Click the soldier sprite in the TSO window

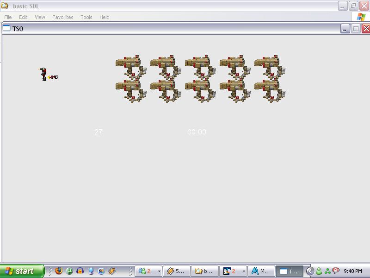pos(43,73)
